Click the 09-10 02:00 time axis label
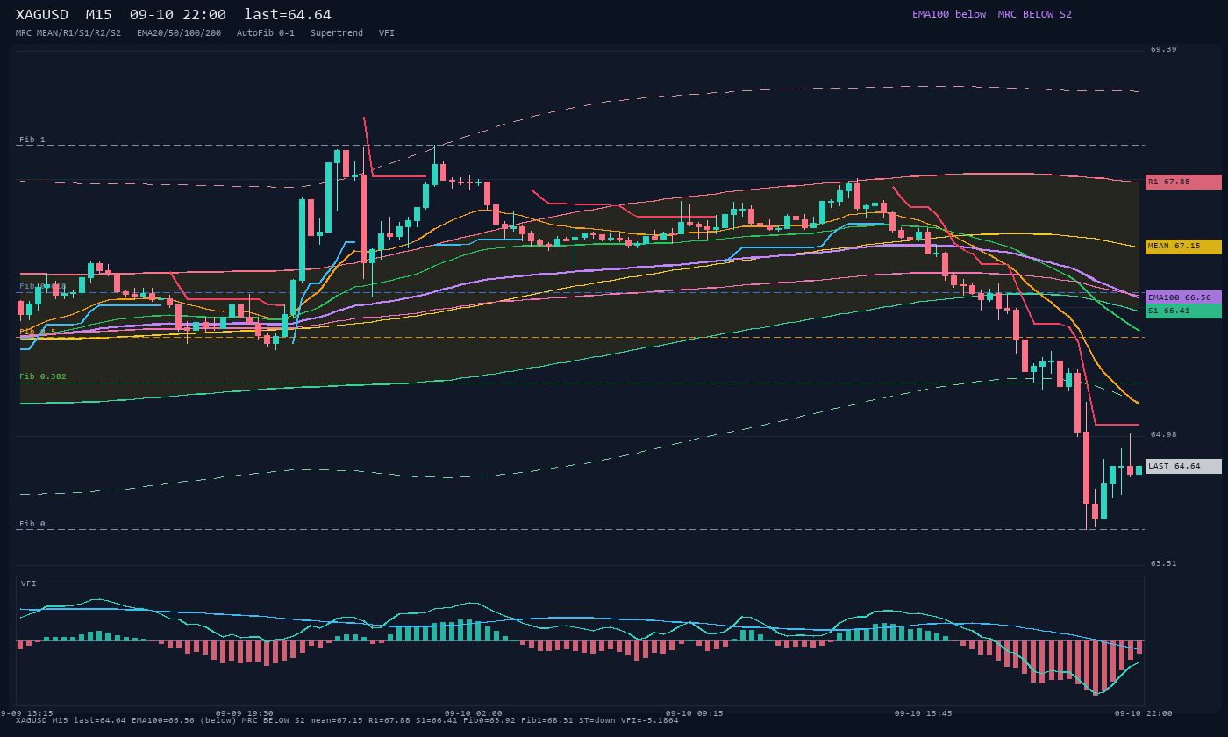The image size is (1228, 737). coord(474,713)
